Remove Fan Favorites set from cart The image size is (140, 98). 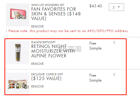tap(37, 26)
